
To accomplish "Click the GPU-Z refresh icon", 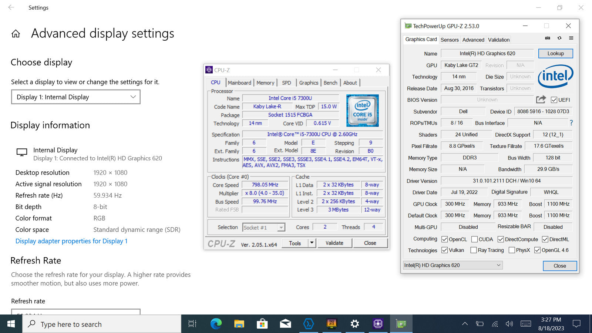I will [x=559, y=38].
